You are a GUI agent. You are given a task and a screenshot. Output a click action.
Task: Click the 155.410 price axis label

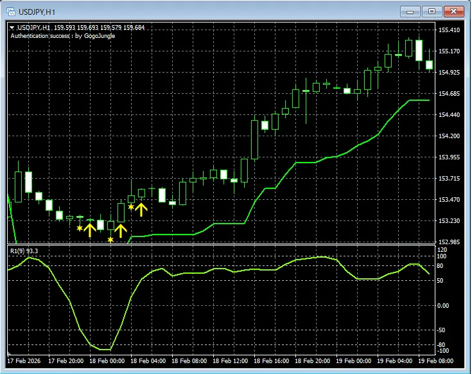click(x=449, y=30)
